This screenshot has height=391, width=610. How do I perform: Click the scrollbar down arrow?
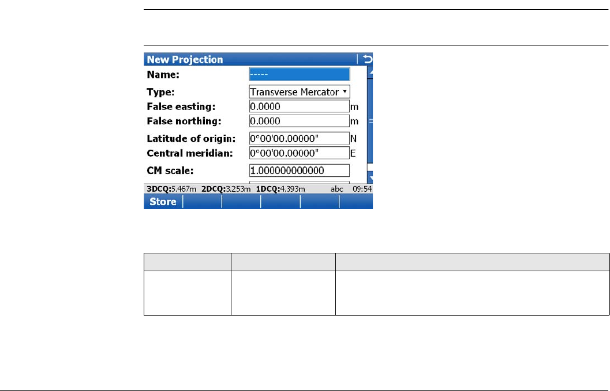pos(370,177)
